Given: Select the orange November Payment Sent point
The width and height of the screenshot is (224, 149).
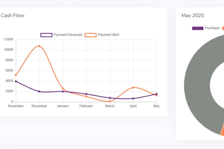Looking at the screenshot, I should point(16,75).
